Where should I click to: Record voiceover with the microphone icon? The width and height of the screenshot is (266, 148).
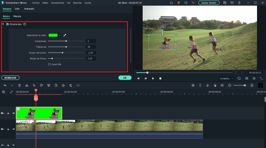207,85
